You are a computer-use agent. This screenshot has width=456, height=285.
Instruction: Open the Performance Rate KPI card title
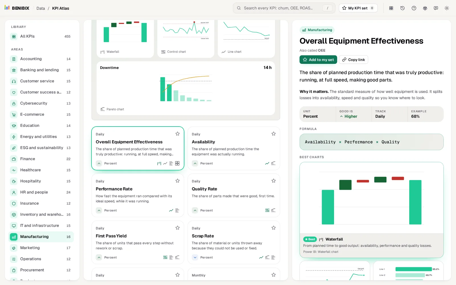coord(114,189)
